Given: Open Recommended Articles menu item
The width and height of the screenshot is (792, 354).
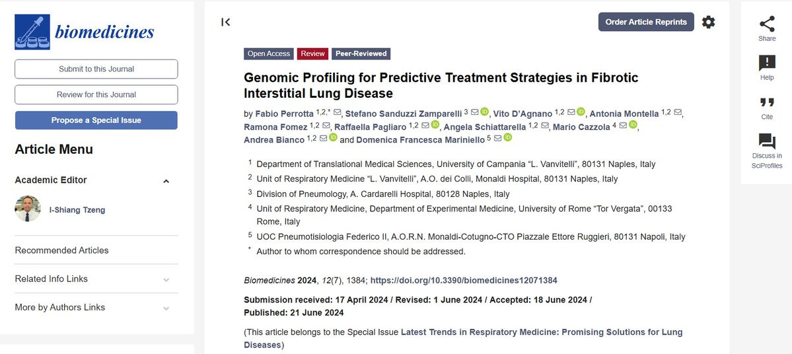Looking at the screenshot, I should (61, 250).
